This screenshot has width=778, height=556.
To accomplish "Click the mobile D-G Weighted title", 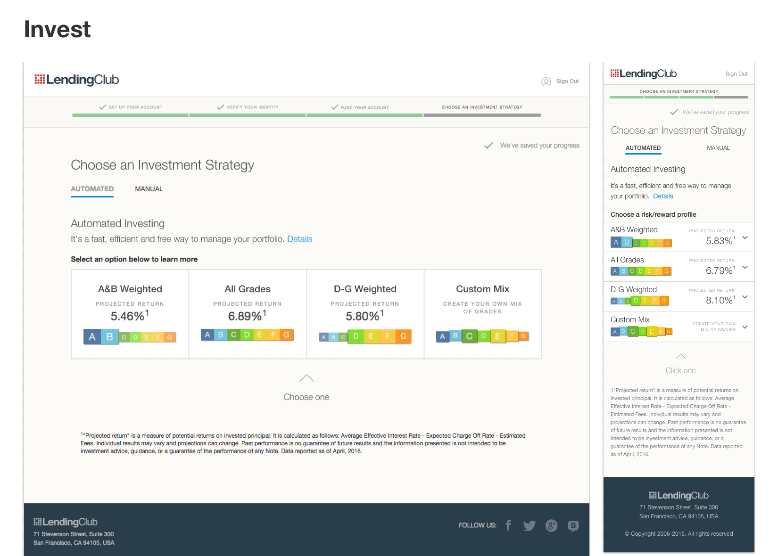I will point(633,289).
